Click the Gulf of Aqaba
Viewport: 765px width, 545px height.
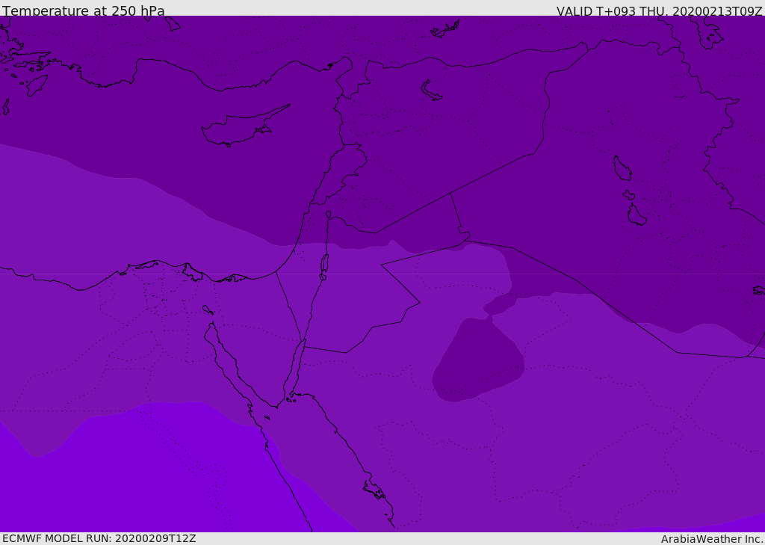tap(294, 369)
